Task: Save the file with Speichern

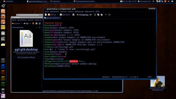Action: [65, 15]
